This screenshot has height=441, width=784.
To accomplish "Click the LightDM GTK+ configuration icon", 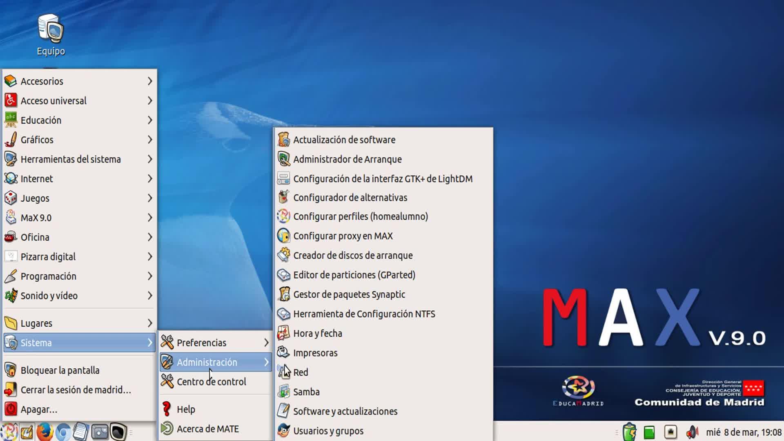I will [283, 178].
